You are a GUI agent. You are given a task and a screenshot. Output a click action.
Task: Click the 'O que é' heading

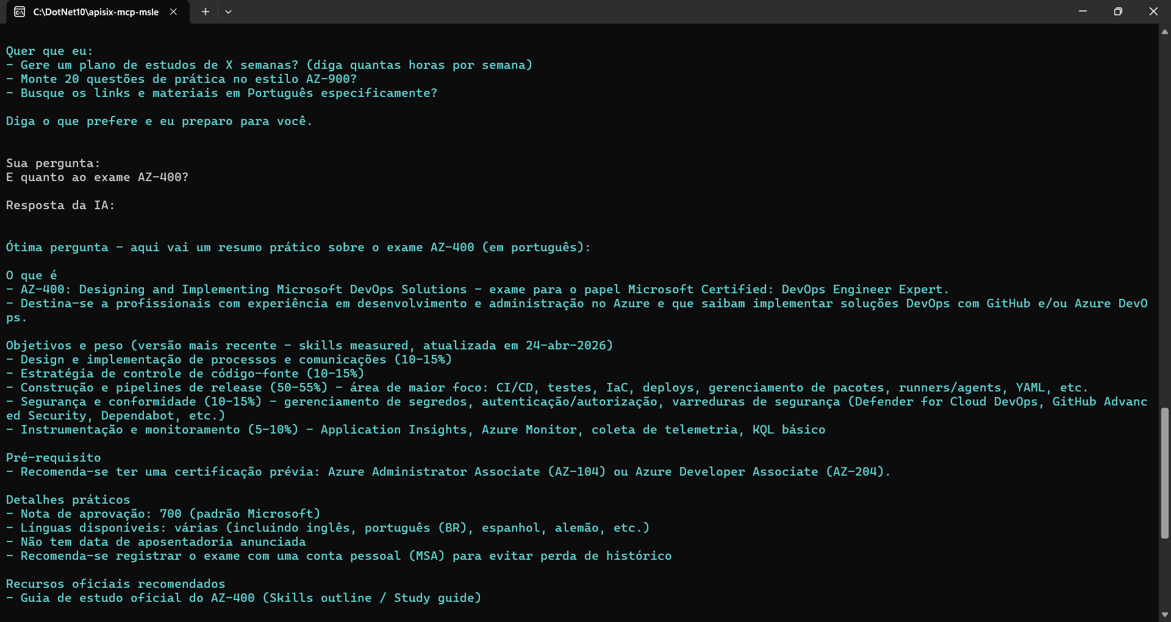click(31, 276)
